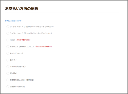Open the お支払い方法について link

coord(13,21)
